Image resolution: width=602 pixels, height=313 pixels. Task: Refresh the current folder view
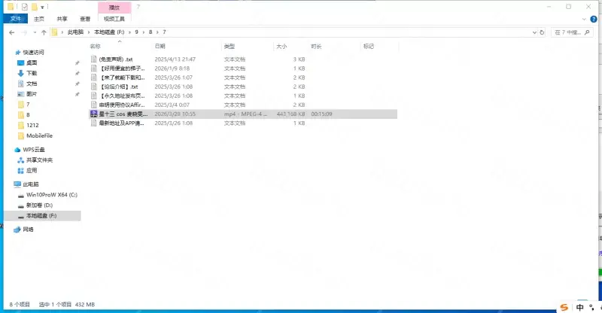click(543, 32)
